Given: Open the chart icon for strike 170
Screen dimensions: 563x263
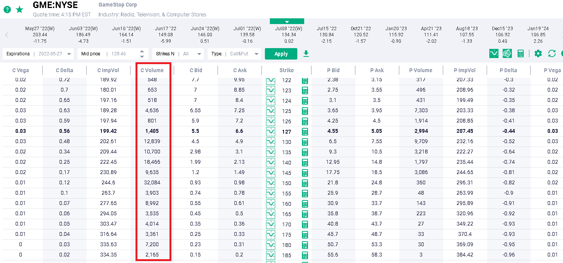Looking at the screenshot, I should [x=271, y=224].
